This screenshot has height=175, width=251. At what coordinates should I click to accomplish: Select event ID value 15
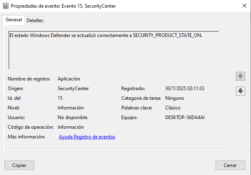click(60, 98)
